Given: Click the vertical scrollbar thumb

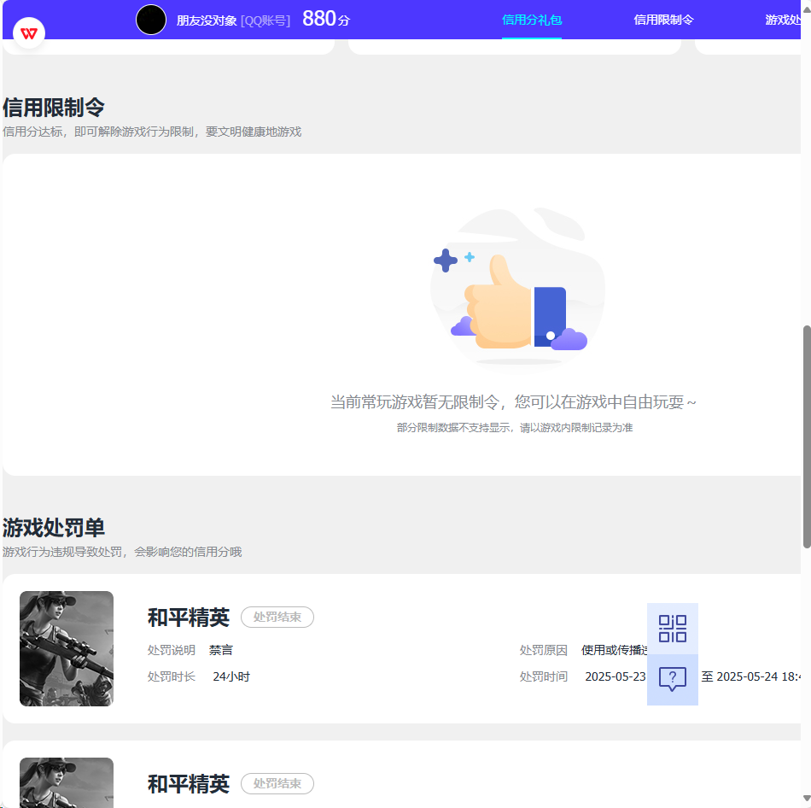Looking at the screenshot, I should point(807,436).
